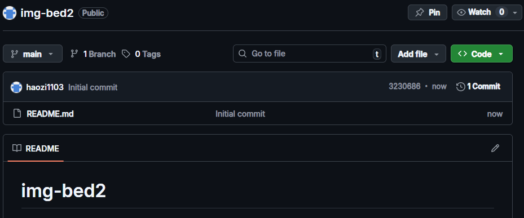Click the branch icon inside the main button

(x=14, y=54)
